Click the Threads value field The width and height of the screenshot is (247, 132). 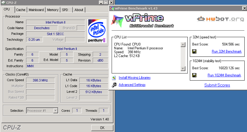[x=103, y=111]
